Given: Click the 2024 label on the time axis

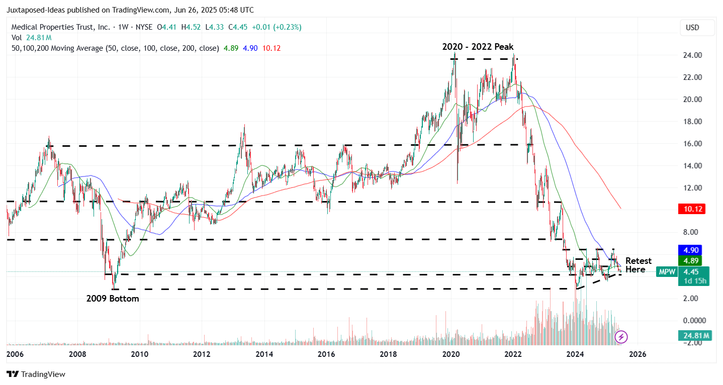Looking at the screenshot, I should pyautogui.click(x=575, y=354).
